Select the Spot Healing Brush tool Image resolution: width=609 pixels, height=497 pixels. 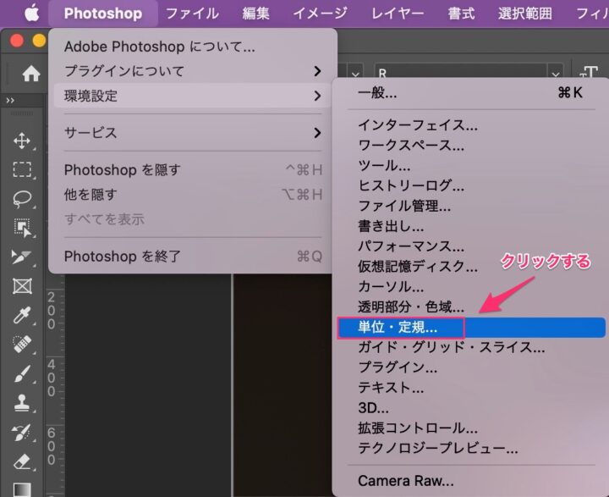(x=22, y=344)
